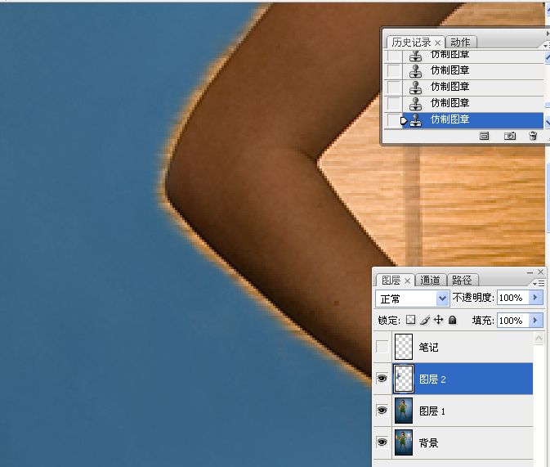Show the 笔记 layer visibility
This screenshot has height=467, width=550.
(382, 347)
